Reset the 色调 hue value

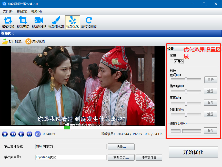(x=210, y=80)
